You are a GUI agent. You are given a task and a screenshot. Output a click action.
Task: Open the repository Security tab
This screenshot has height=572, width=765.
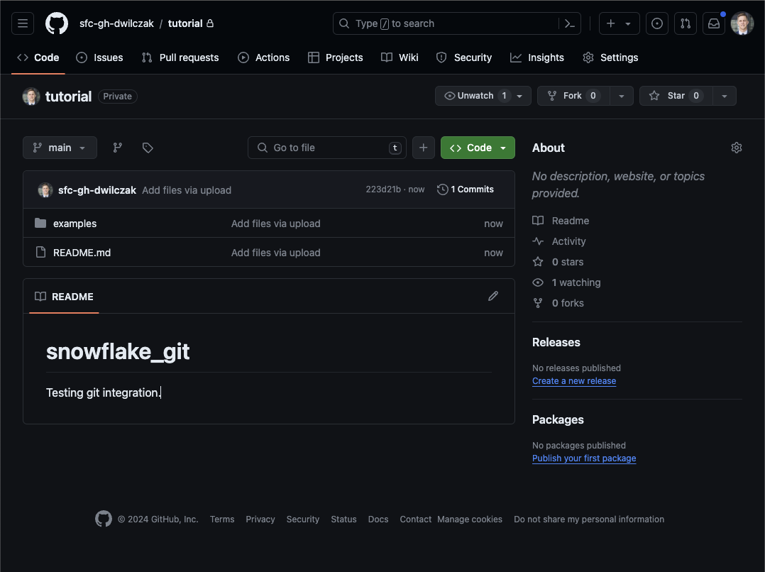(463, 57)
